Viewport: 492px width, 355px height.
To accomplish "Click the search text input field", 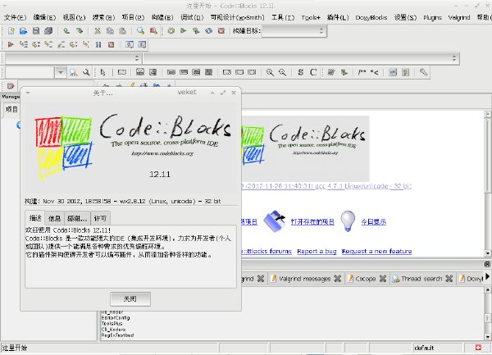I will tap(30, 72).
